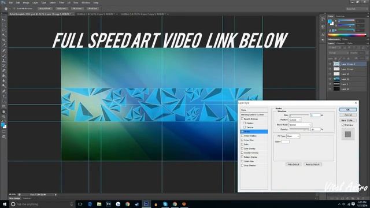Select the Hand tool in toolbar

pos(3,112)
